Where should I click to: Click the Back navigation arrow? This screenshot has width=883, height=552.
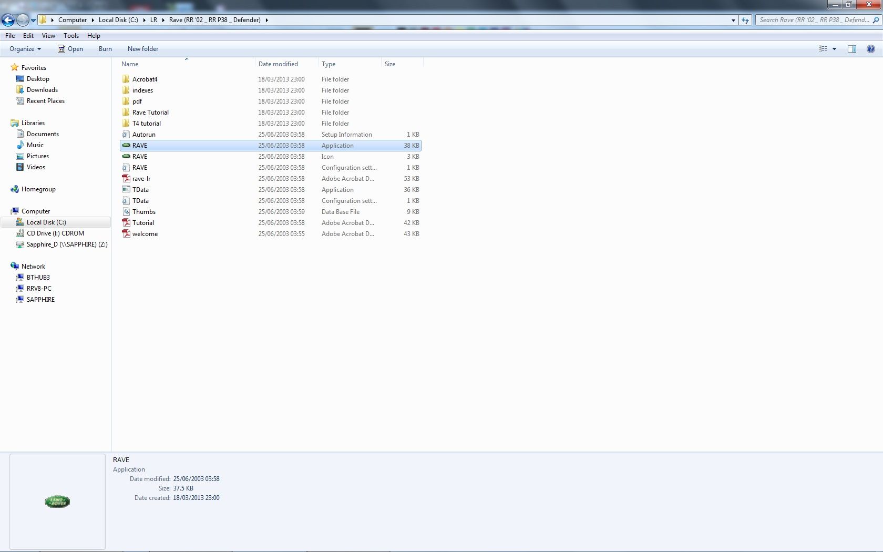point(8,20)
